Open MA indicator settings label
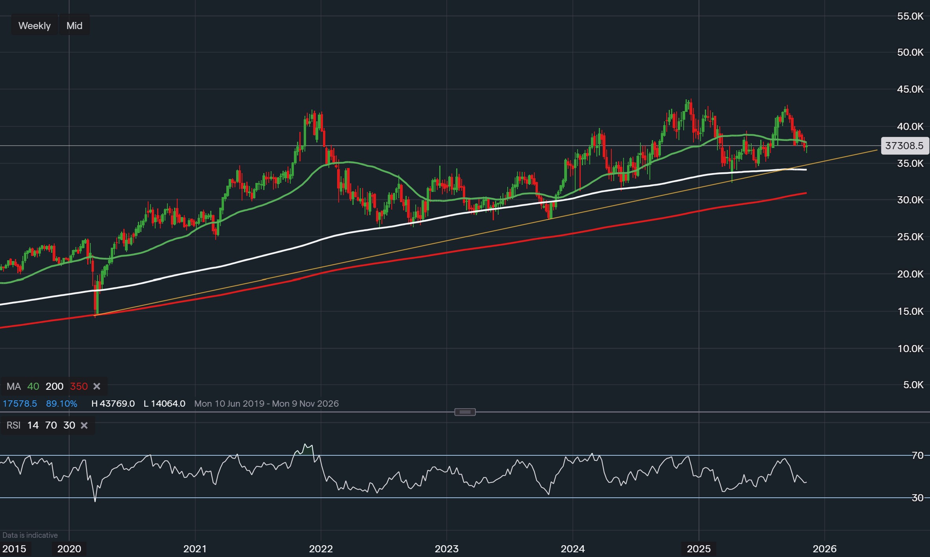 click(x=13, y=387)
